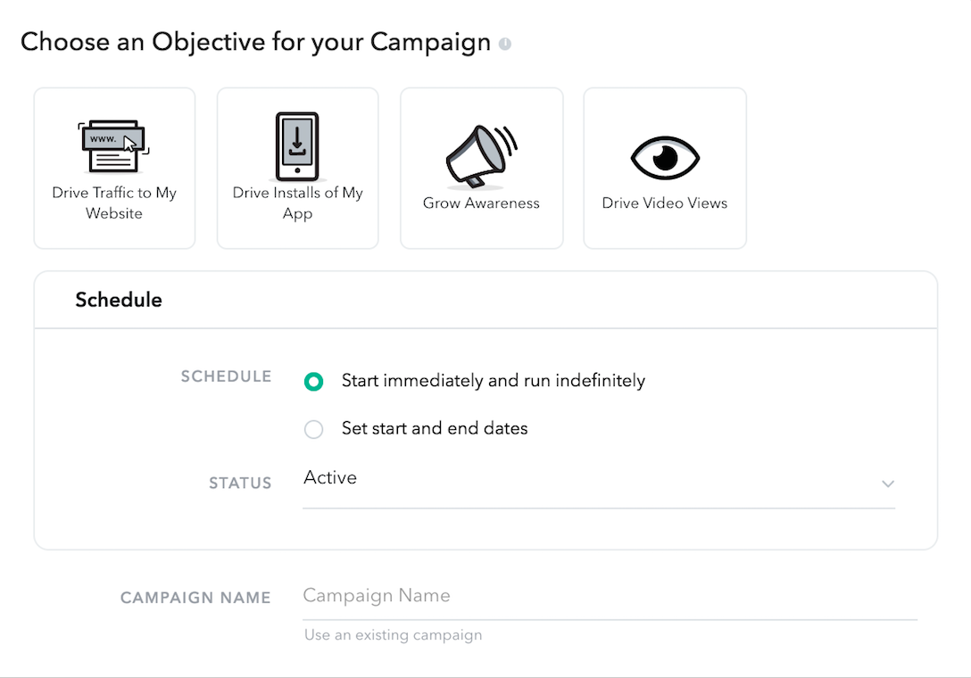The image size is (971, 678).
Task: Select the Grow Awareness objective card
Action: coord(481,168)
